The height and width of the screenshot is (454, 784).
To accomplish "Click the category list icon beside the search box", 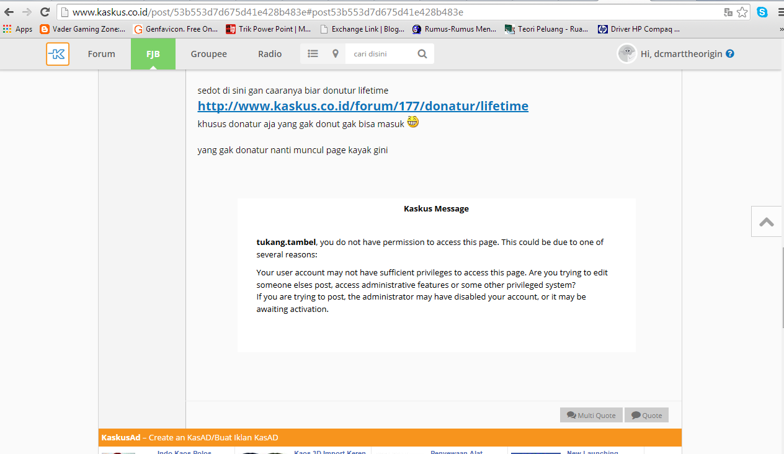I will (x=313, y=54).
